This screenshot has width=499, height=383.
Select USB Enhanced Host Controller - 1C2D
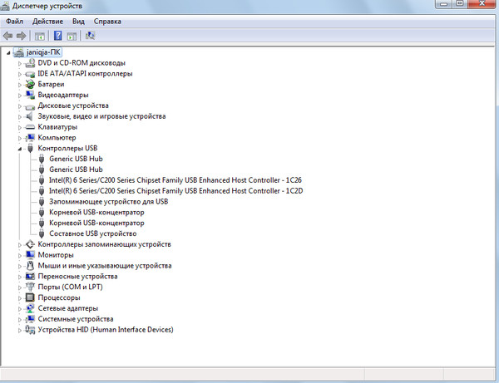(175, 191)
